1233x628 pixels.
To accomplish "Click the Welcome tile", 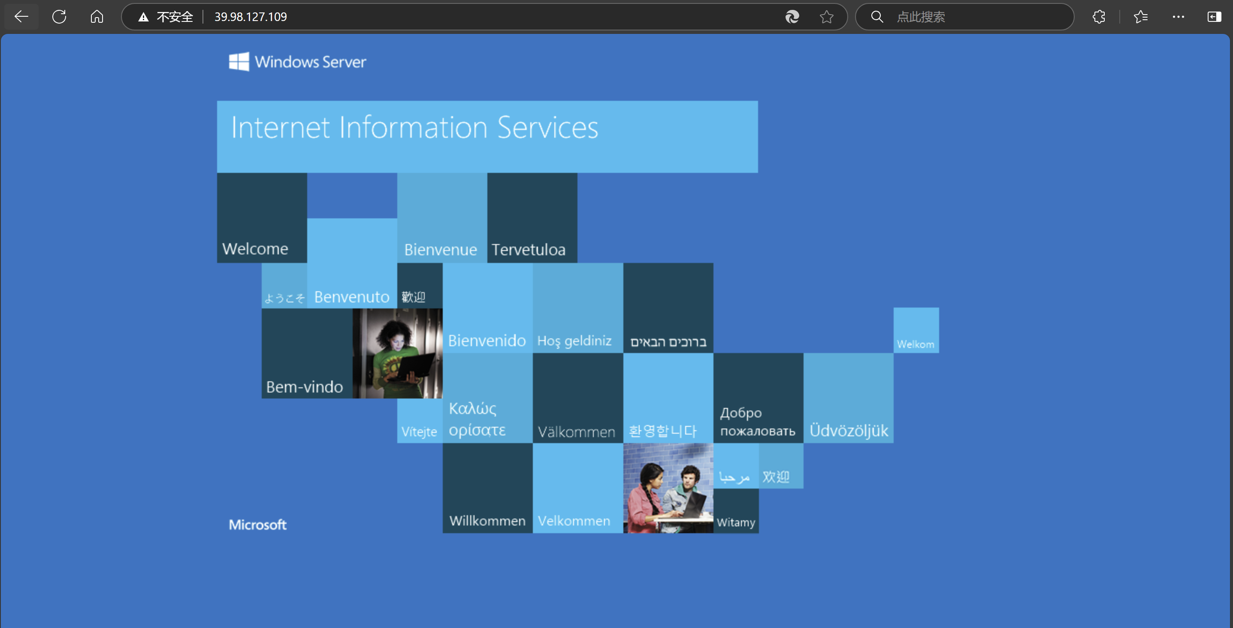I will point(262,218).
